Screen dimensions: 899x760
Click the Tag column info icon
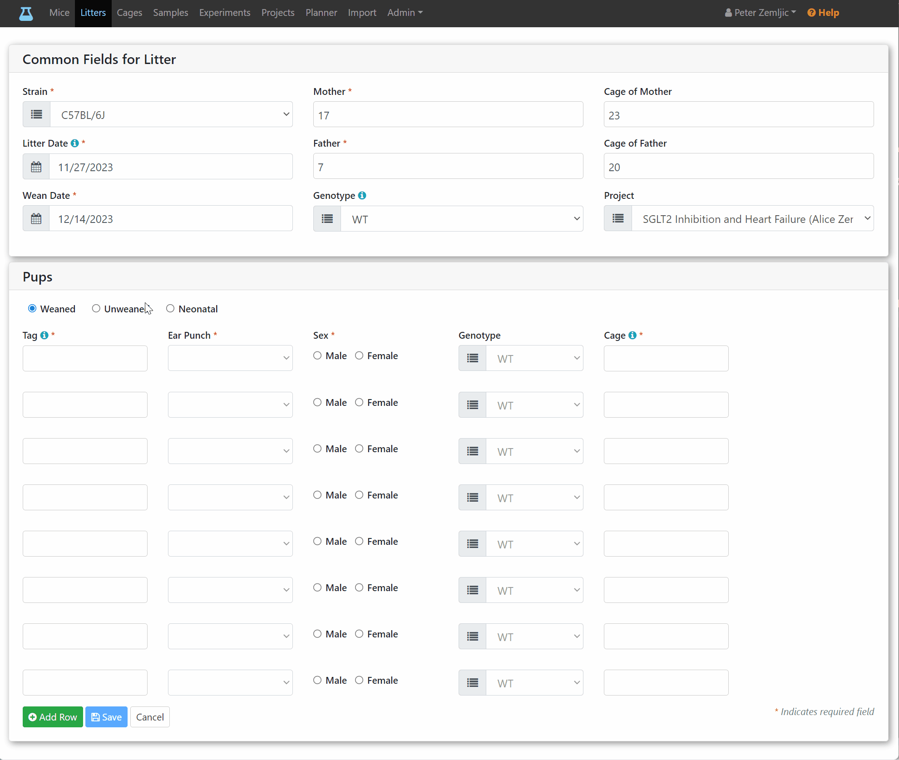pyautogui.click(x=44, y=336)
